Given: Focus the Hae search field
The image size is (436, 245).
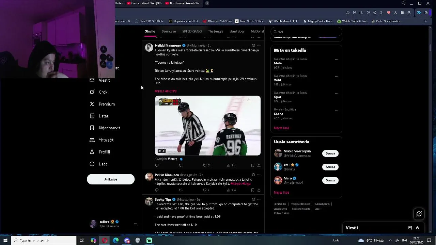Looking at the screenshot, I should click(306, 32).
